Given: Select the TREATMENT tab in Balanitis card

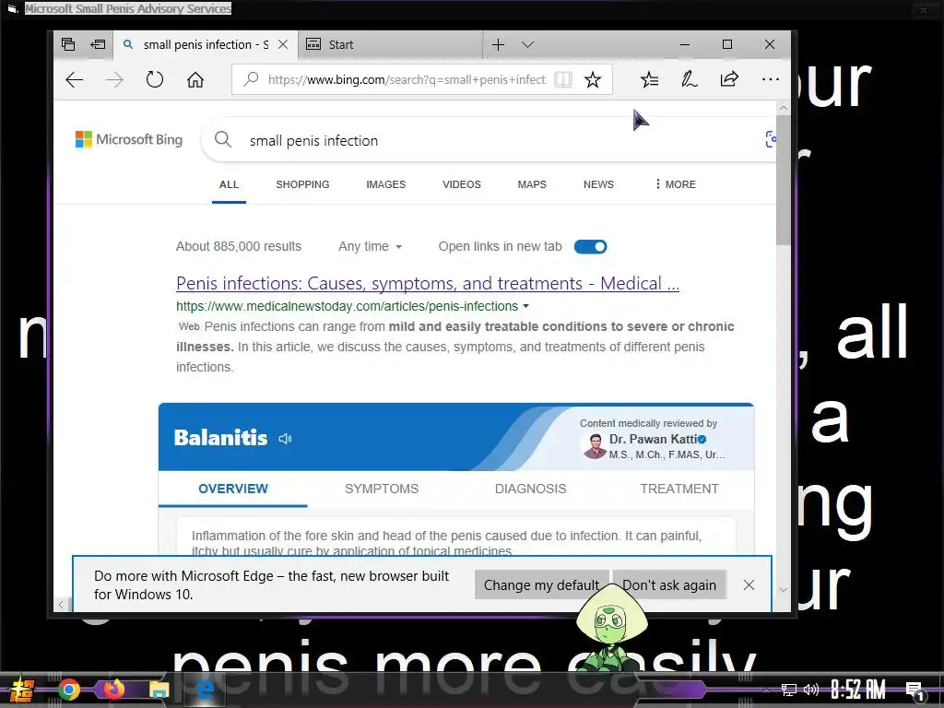Looking at the screenshot, I should click(679, 489).
